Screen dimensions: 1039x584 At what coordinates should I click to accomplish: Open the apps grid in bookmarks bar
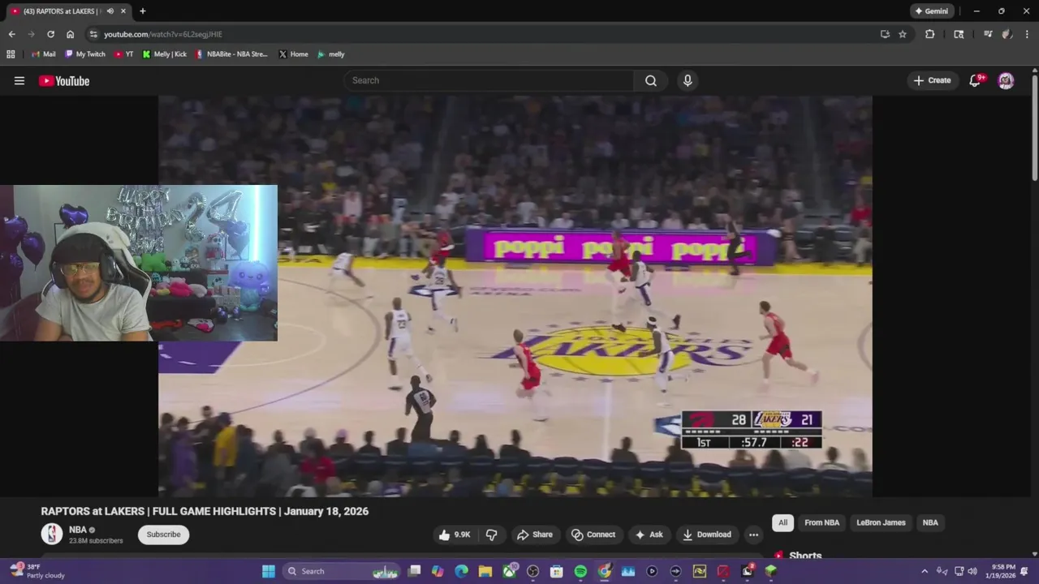[11, 54]
